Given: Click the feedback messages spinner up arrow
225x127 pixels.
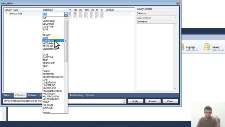Looking at the screenshot, I should [124, 100].
